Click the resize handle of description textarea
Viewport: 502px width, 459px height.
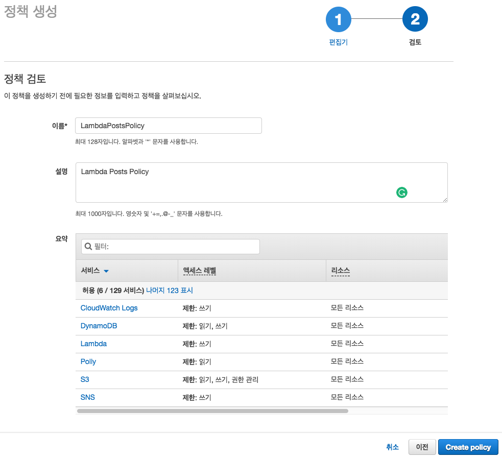(445, 200)
